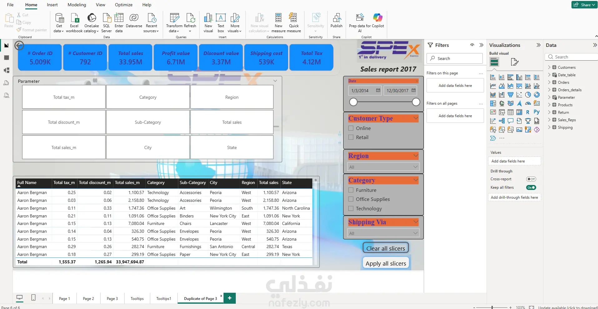The height and width of the screenshot is (309, 598).
Task: Open the File menu
Action: (x=10, y=5)
